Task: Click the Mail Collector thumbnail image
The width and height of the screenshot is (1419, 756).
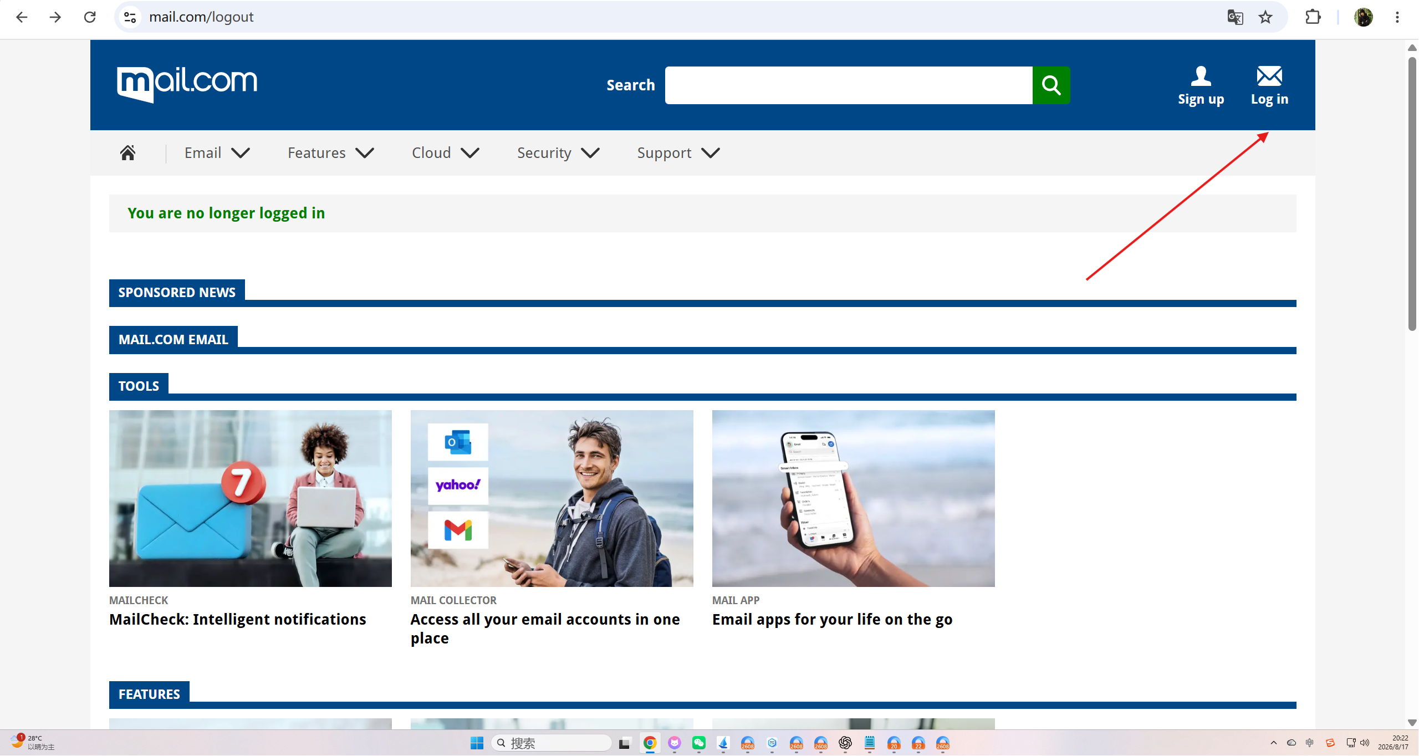Action: (552, 498)
